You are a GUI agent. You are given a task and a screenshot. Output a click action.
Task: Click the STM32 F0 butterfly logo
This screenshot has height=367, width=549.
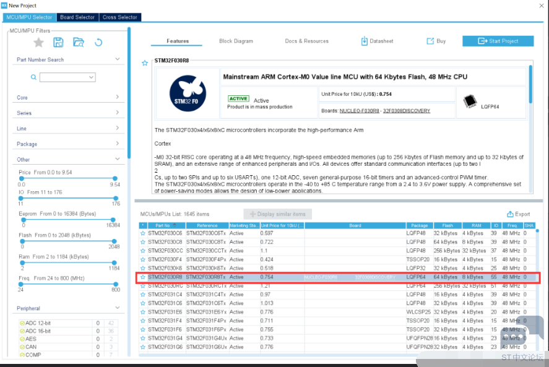click(x=188, y=93)
